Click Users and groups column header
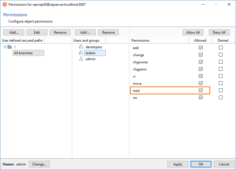Viewport: 236px width, 170px height. coord(89,41)
